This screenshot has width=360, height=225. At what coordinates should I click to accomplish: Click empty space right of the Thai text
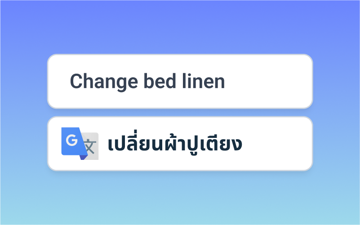pyautogui.click(x=276, y=144)
